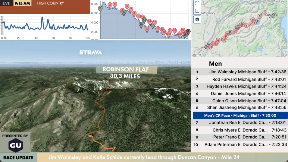Click the 9:15 AM time label
The width and height of the screenshot is (288, 162).
(x=22, y=3)
